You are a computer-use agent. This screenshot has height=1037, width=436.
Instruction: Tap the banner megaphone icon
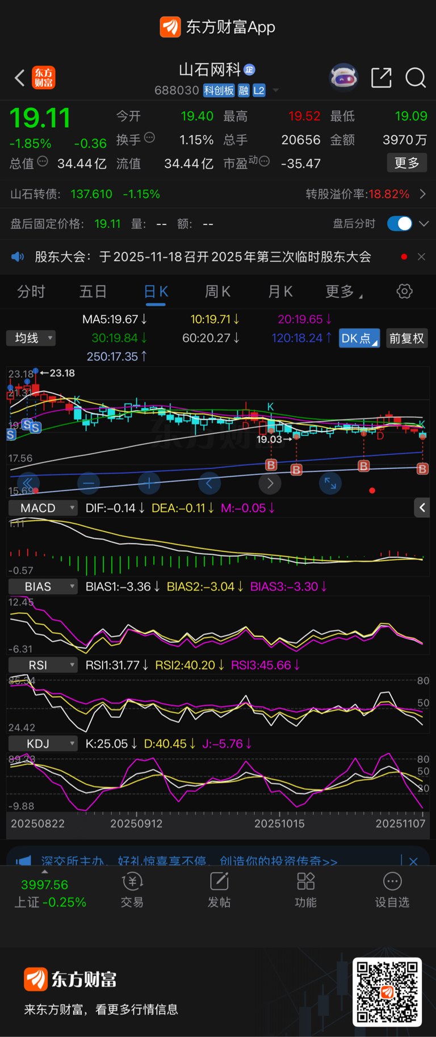[x=23, y=861]
